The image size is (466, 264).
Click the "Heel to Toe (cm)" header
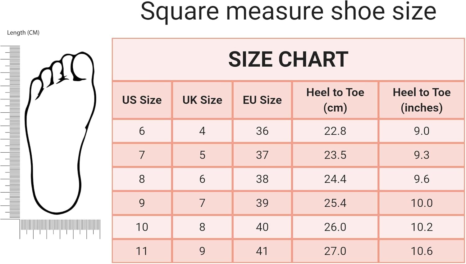coord(335,100)
